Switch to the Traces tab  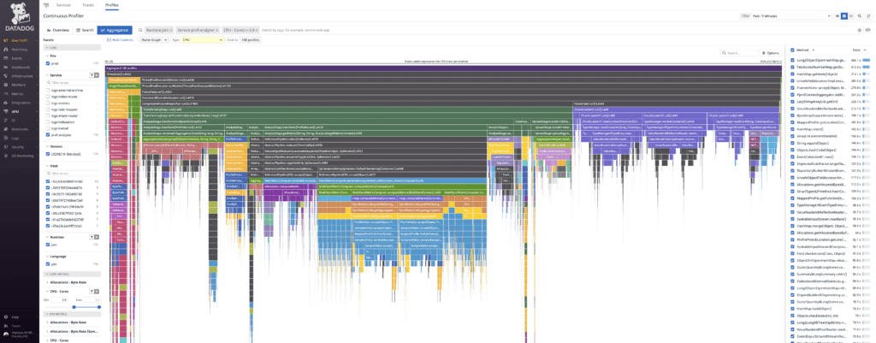click(x=88, y=5)
